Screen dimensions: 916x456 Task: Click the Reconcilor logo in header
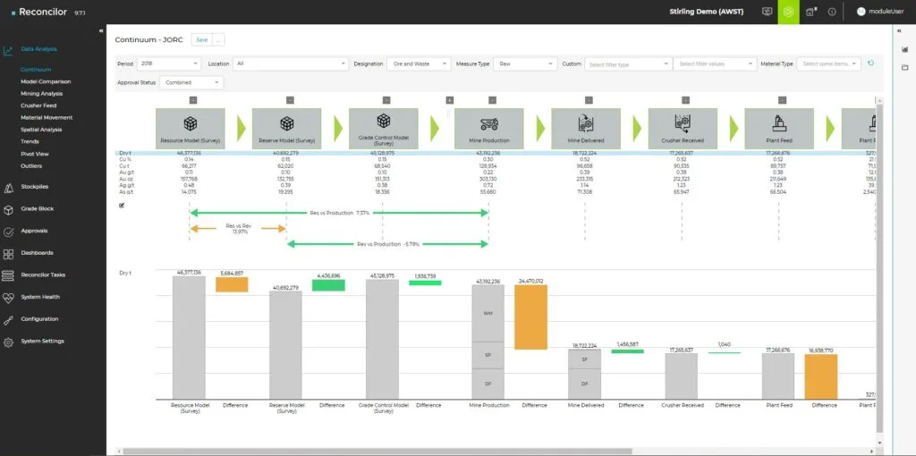(39, 12)
